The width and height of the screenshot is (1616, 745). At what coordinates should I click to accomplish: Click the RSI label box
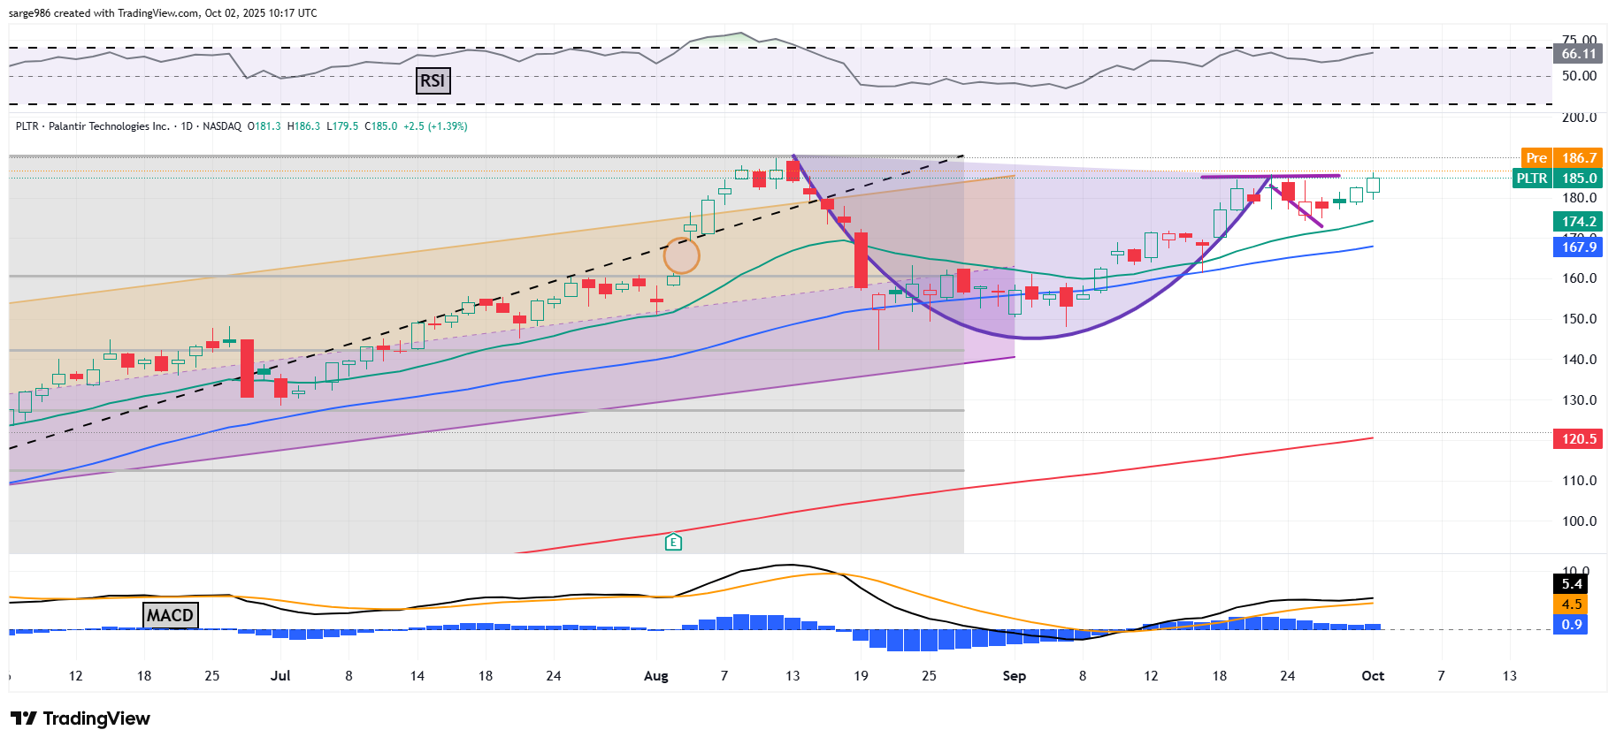coord(433,81)
